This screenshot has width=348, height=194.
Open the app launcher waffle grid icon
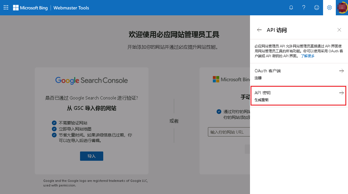6,8
